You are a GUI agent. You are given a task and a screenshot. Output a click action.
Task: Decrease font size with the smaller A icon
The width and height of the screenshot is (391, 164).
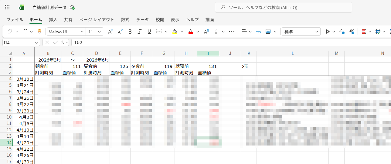click(x=120, y=32)
